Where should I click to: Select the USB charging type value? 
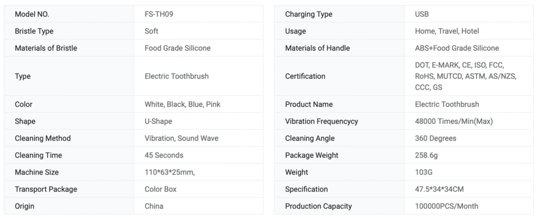click(422, 14)
